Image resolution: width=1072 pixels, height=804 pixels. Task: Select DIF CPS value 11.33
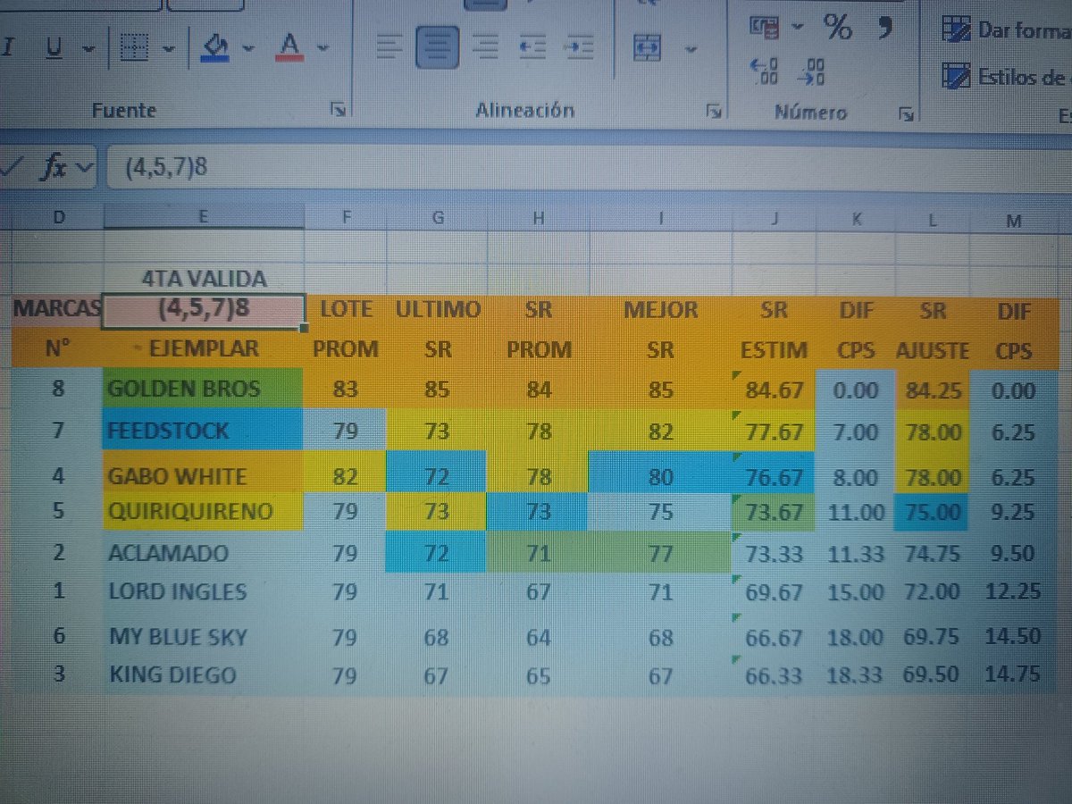pyautogui.click(x=855, y=554)
